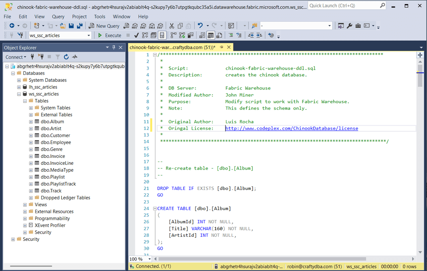
Task: Open the Query menu
Action: click(x=58, y=17)
